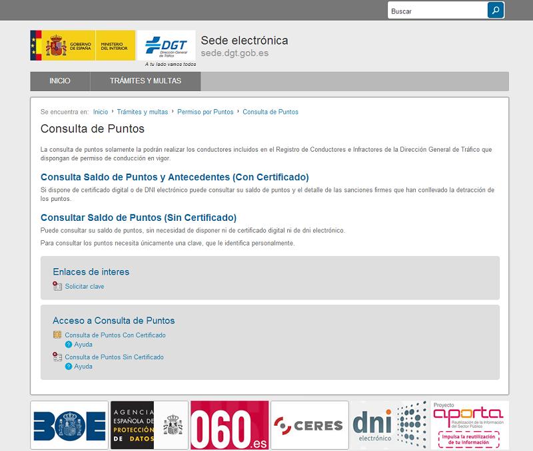The width and height of the screenshot is (533, 451).
Task: Go to the INICIO tab
Action: click(x=60, y=81)
